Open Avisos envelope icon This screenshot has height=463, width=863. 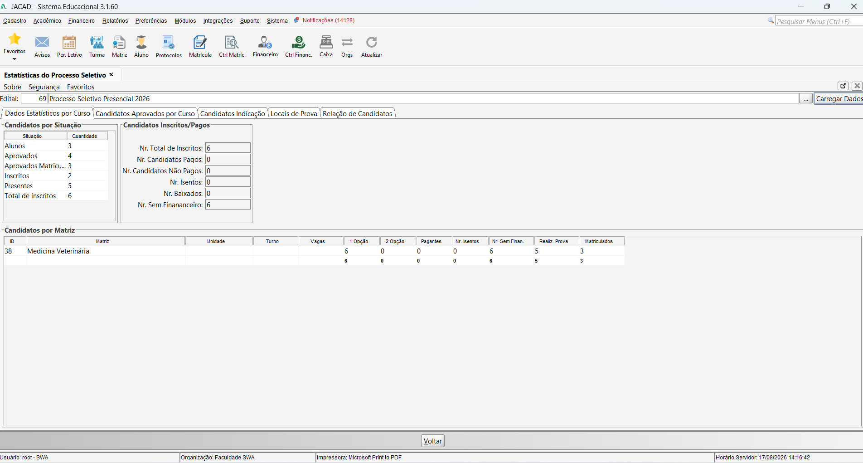tap(42, 43)
